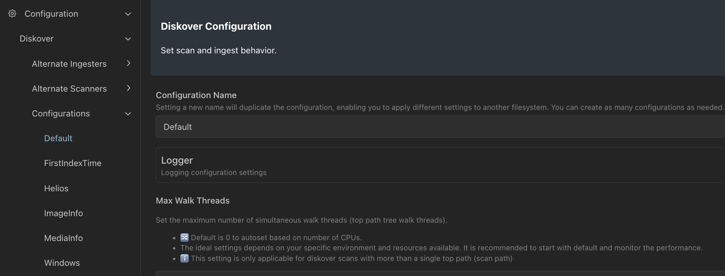Viewport: 725px width, 276px height.
Task: Expand Alternate Scanners arrow
Action: click(128, 88)
